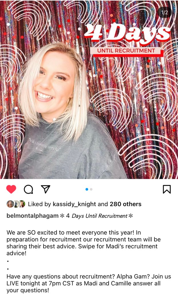Open the belmontalphagam profile username
Image resolution: width=178 pixels, height=294 pixels.
coord(33,216)
